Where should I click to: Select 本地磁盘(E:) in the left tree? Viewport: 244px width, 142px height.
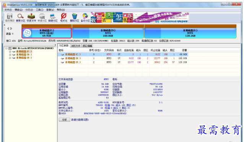[x=24, y=58]
